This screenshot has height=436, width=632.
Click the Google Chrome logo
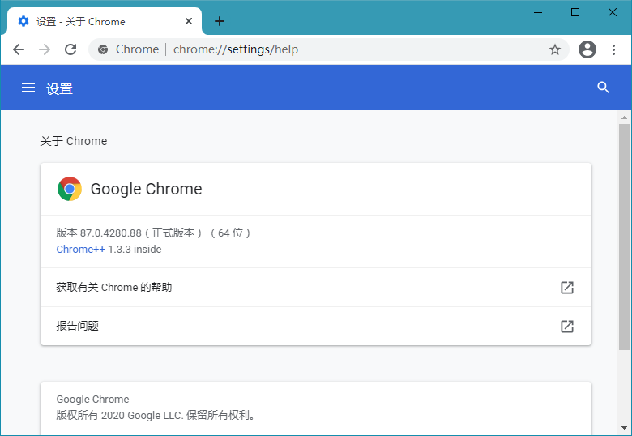(70, 189)
